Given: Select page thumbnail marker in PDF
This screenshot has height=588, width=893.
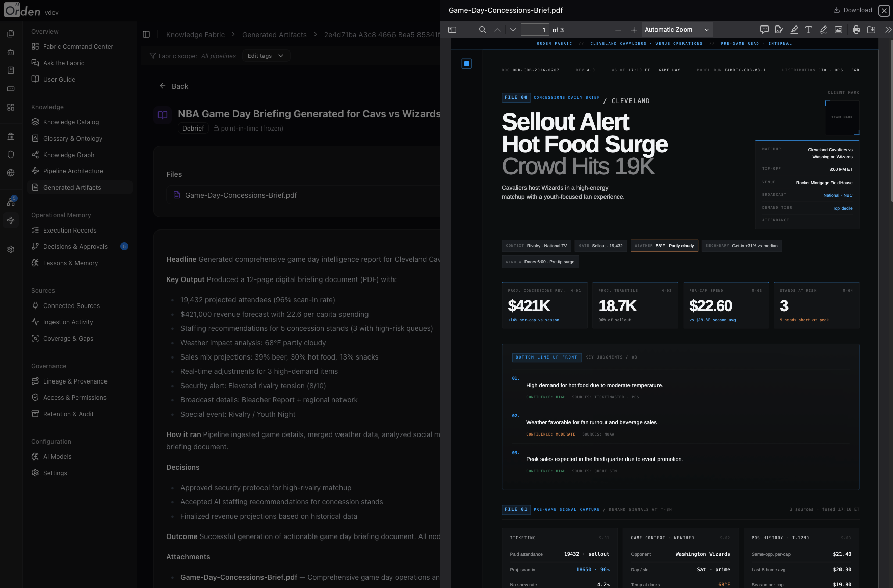Looking at the screenshot, I should point(466,63).
